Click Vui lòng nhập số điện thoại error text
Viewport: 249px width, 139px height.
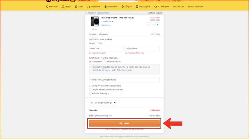coord(134,53)
